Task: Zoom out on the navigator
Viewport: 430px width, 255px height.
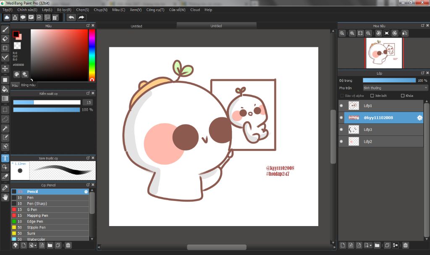Action: 368,33
